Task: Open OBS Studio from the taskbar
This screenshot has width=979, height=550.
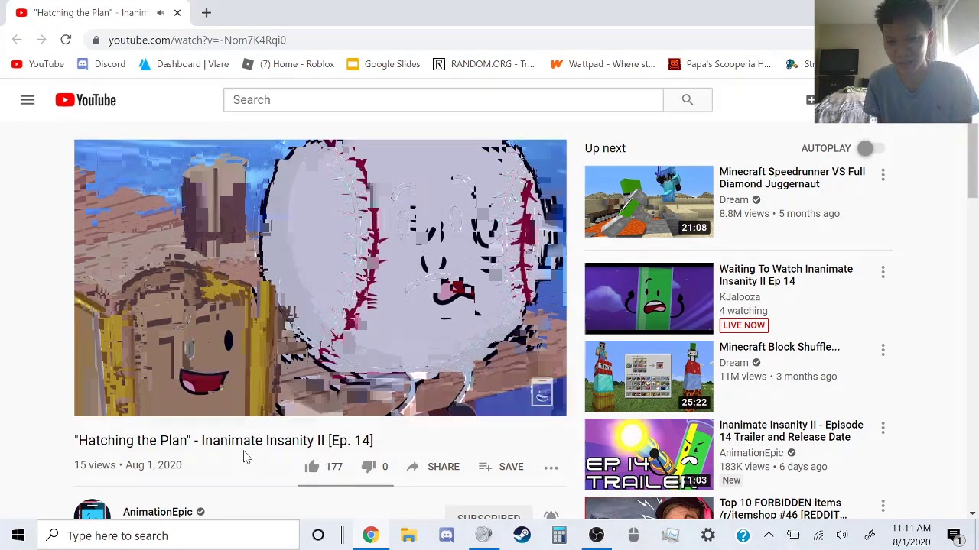Action: coord(597,535)
